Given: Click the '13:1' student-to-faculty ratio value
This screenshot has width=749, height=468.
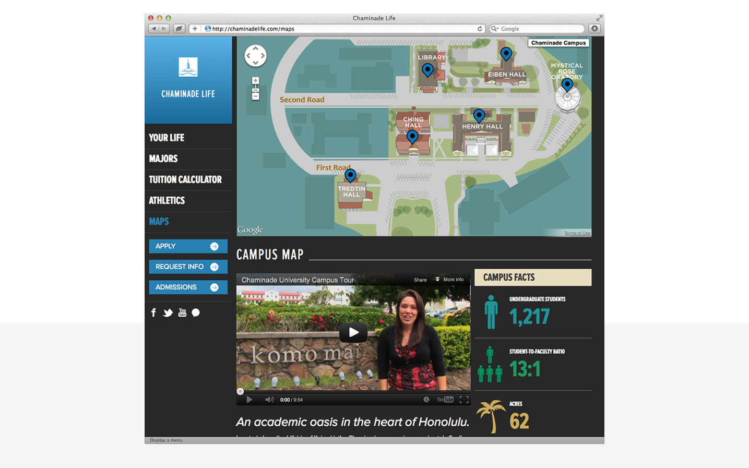Looking at the screenshot, I should tap(525, 369).
